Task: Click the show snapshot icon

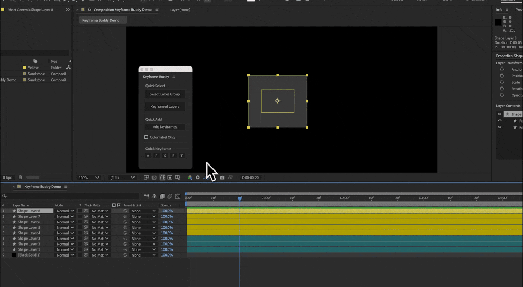Action: click(x=230, y=178)
